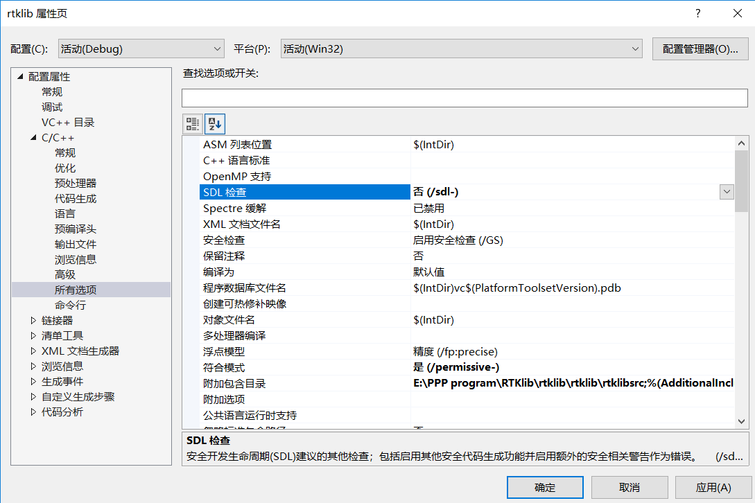Select 优化 under C/C++
755x503 pixels.
point(65,168)
